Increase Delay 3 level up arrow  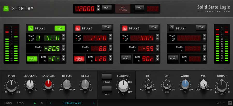pyautogui.click(x=157, y=46)
